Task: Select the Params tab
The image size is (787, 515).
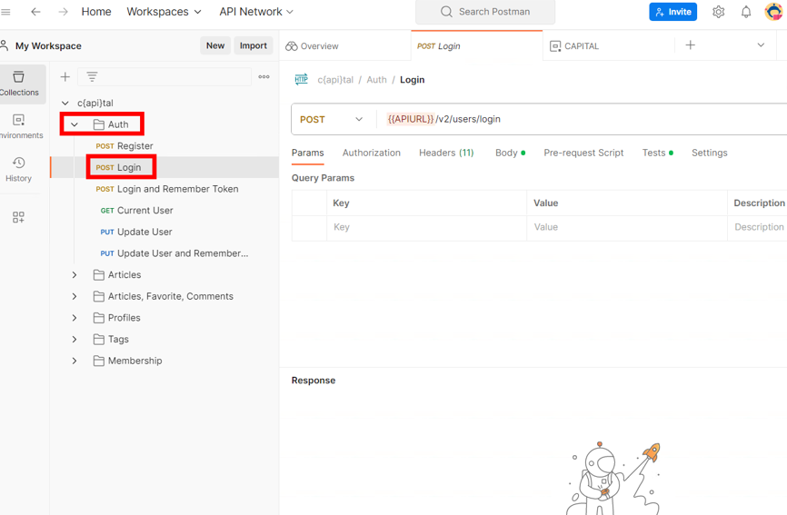Action: (308, 153)
